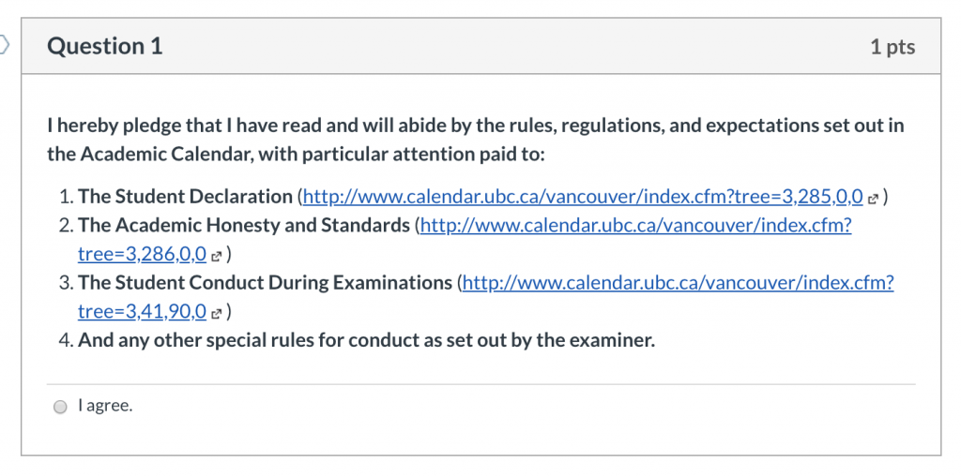Click list item about special examiner rules
The width and height of the screenshot is (961, 476).
(x=367, y=340)
